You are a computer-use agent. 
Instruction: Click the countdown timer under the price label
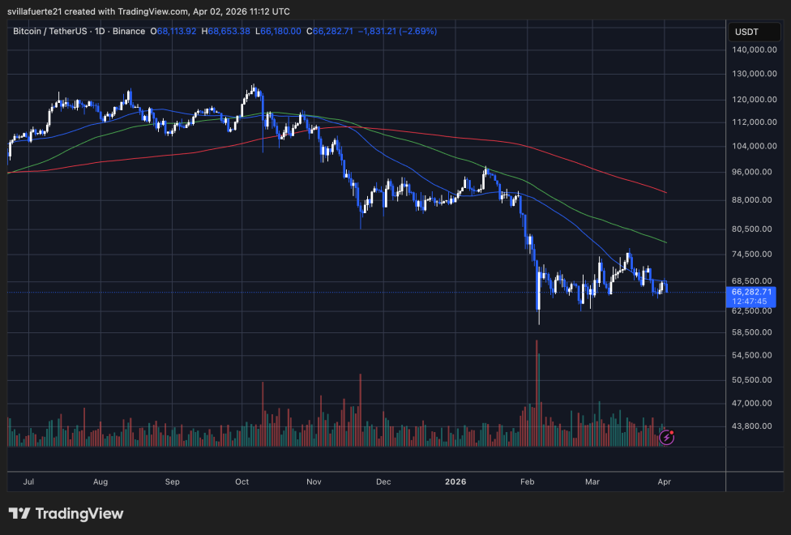pos(750,300)
